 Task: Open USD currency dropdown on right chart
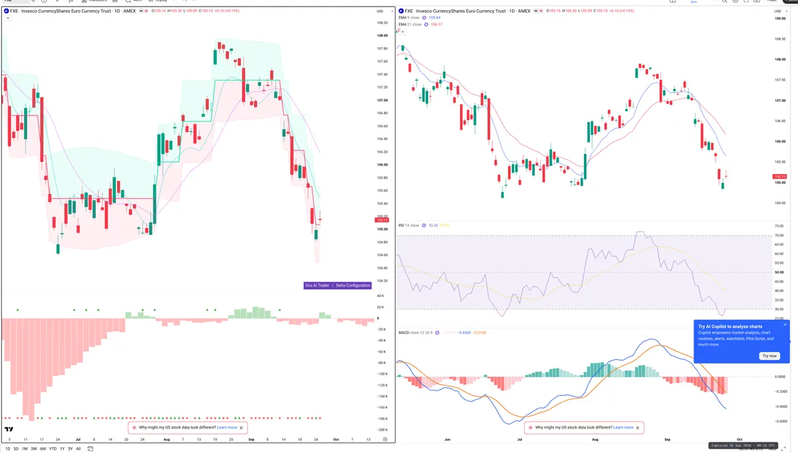[x=781, y=11]
